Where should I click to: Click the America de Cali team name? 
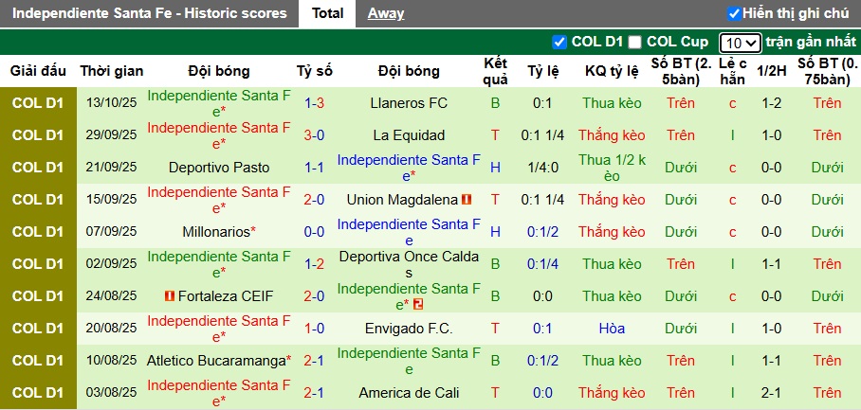point(409,393)
